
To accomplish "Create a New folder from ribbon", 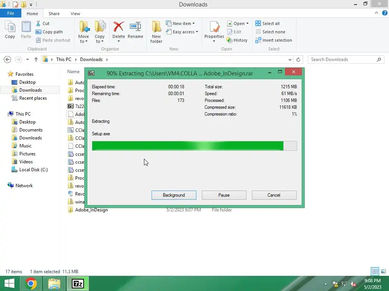I will 156,32.
